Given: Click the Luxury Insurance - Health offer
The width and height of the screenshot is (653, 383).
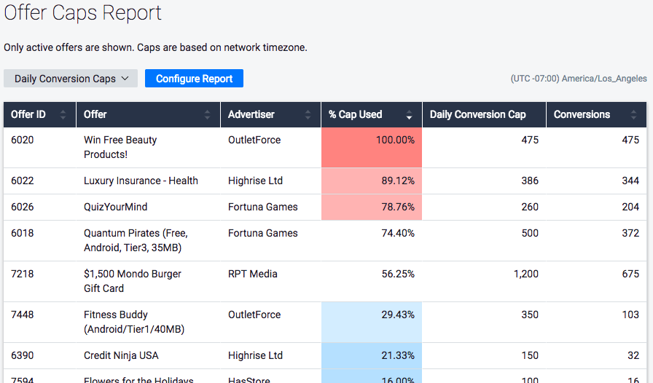Looking at the screenshot, I should [141, 181].
